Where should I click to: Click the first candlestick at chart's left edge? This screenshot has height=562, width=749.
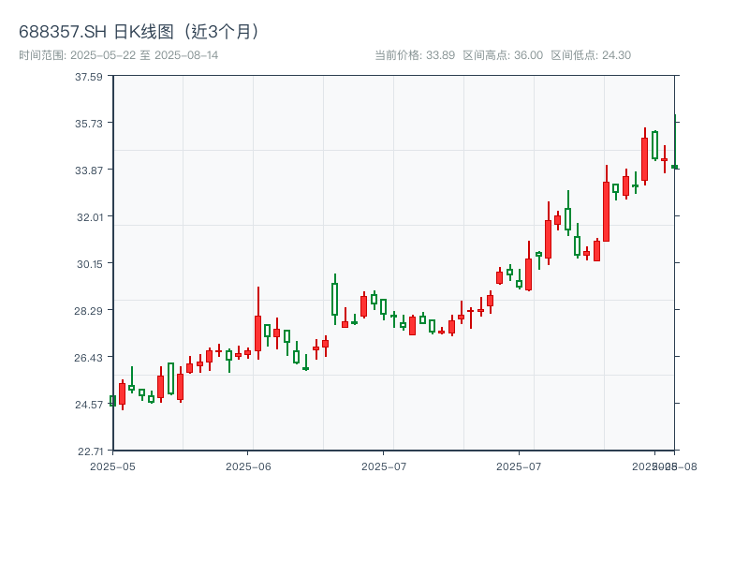click(112, 401)
